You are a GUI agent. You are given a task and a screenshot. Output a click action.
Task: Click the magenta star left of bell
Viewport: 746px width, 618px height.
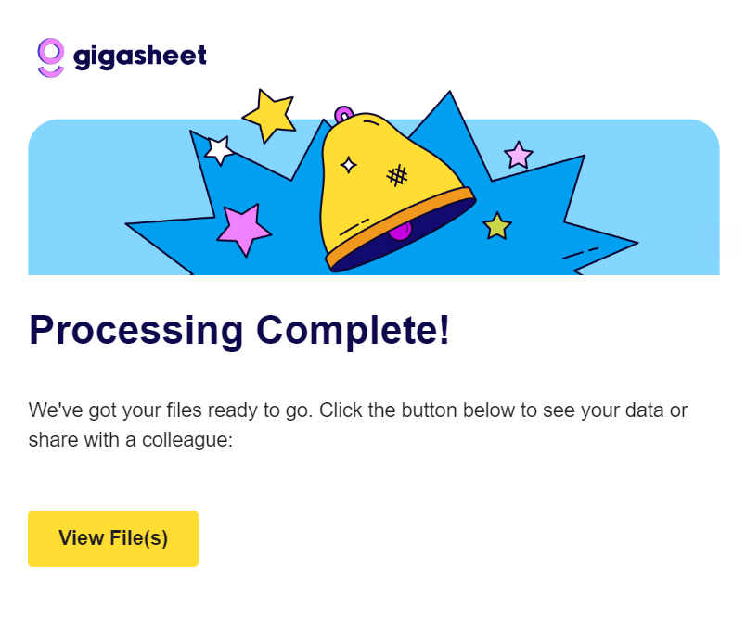coord(244,228)
